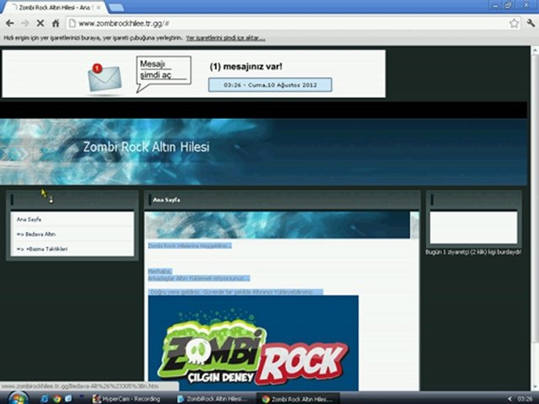Launch Internet Explorer from quick launch
The image size is (539, 404).
click(x=45, y=399)
